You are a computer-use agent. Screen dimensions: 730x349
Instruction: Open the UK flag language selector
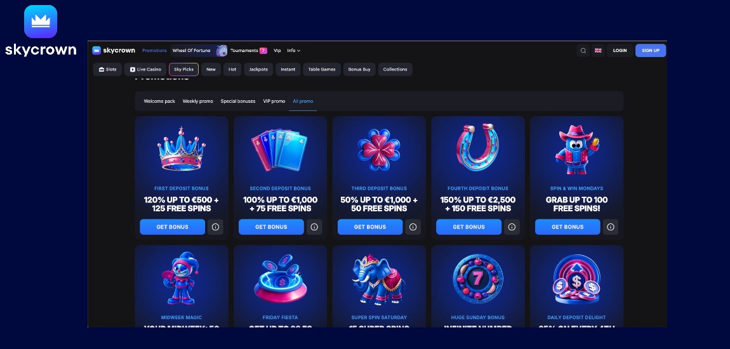598,51
